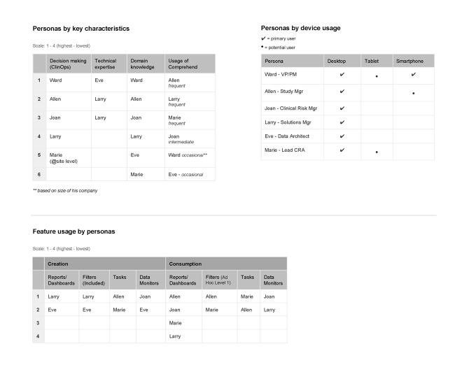Click the Tablet dot in Marie's row
Image resolution: width=469 pixels, height=372 pixels.
tap(377, 152)
